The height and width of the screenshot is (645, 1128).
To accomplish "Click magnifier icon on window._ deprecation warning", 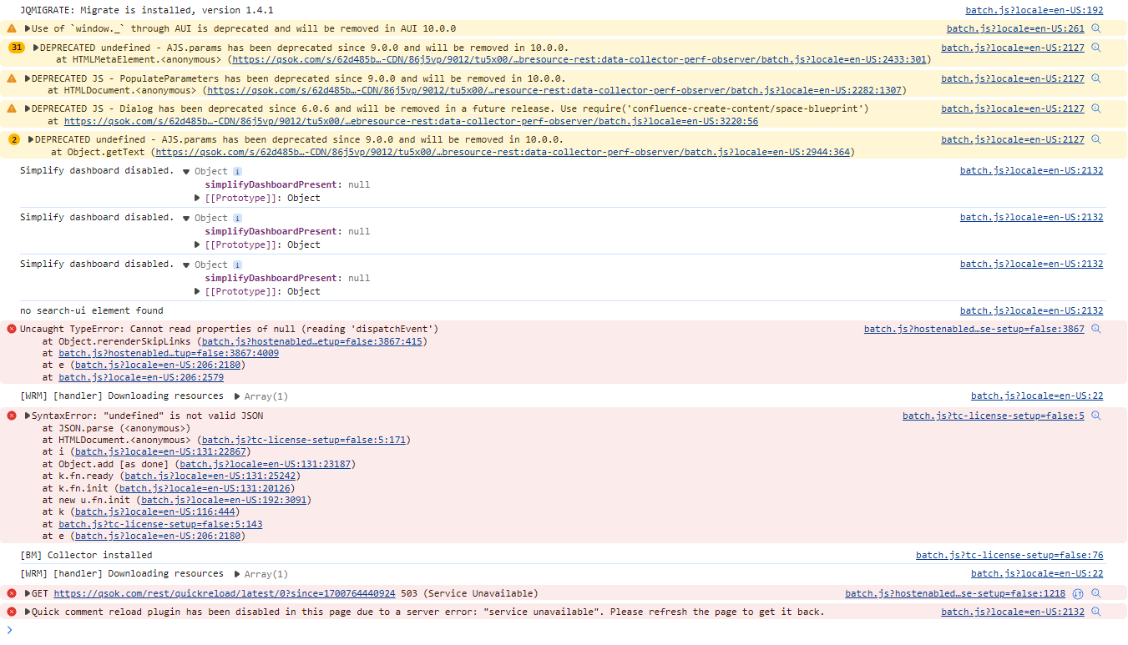I will pos(1096,28).
